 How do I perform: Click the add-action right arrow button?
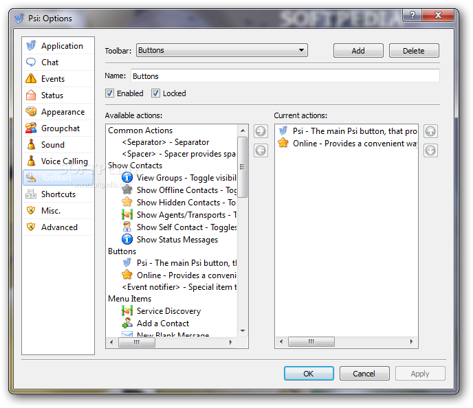[261, 131]
